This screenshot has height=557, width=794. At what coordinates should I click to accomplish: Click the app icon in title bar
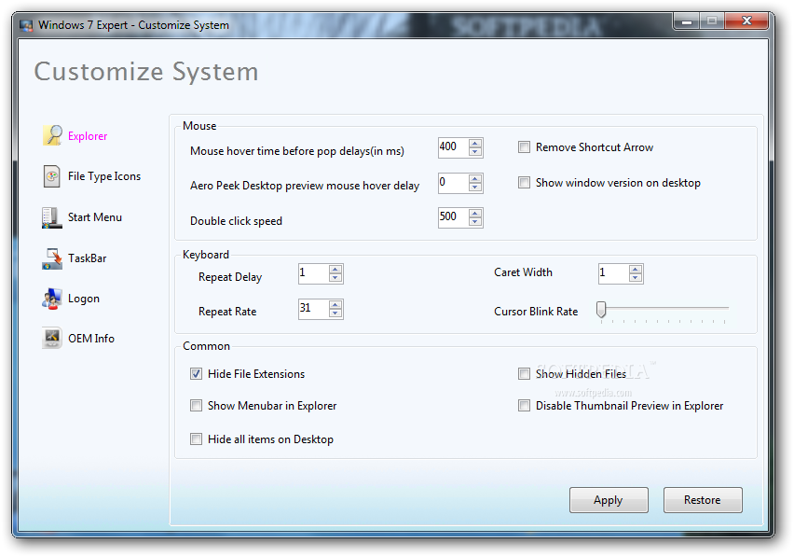26,25
